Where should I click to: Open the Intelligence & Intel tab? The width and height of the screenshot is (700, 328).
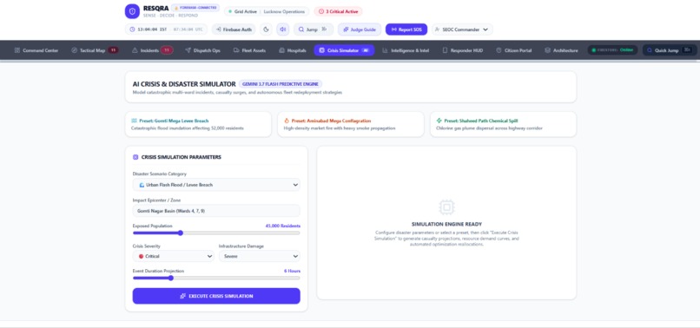pos(406,50)
